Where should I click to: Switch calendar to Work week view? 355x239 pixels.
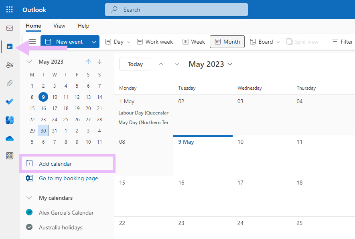click(x=155, y=41)
